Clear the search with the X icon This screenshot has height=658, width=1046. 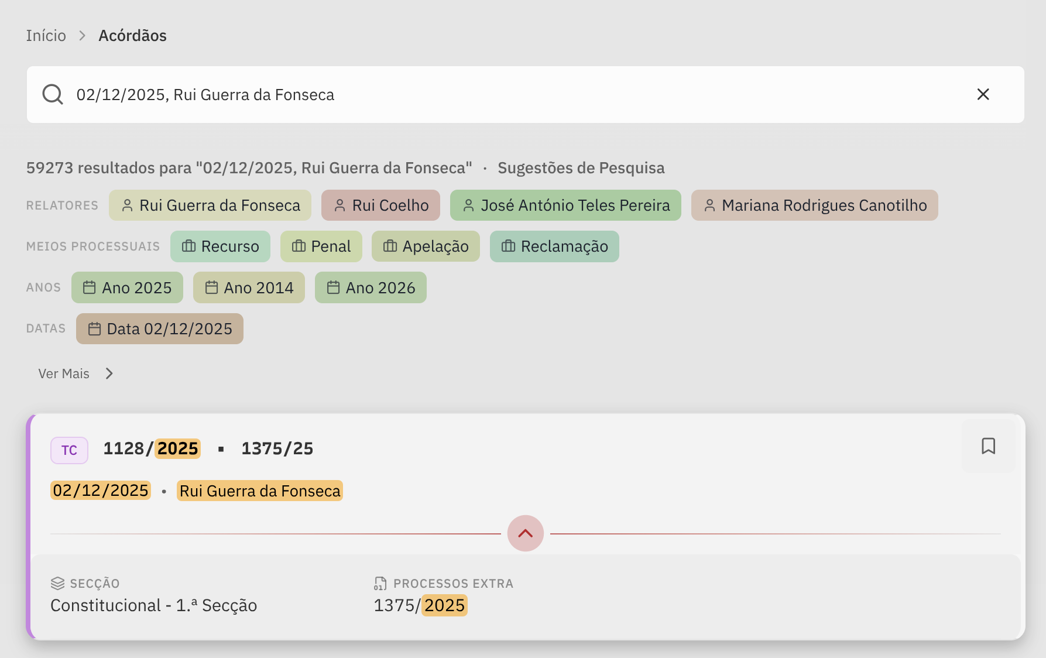(x=983, y=94)
